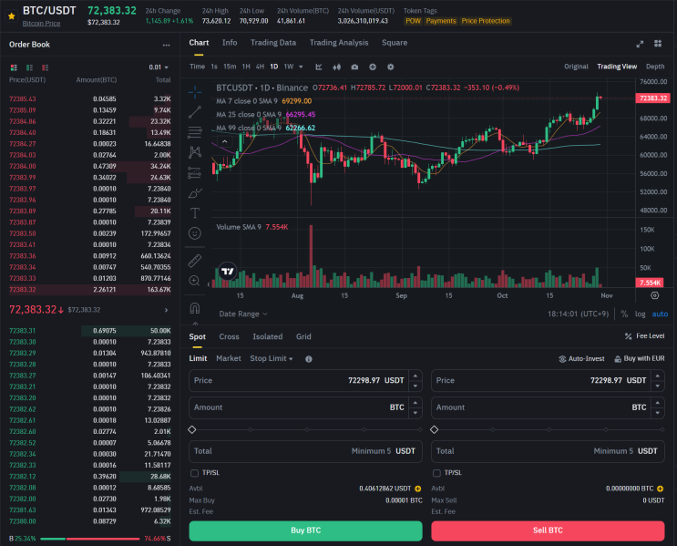Expand chart to fullscreen
Screen dimensions: 677x546
(x=640, y=44)
